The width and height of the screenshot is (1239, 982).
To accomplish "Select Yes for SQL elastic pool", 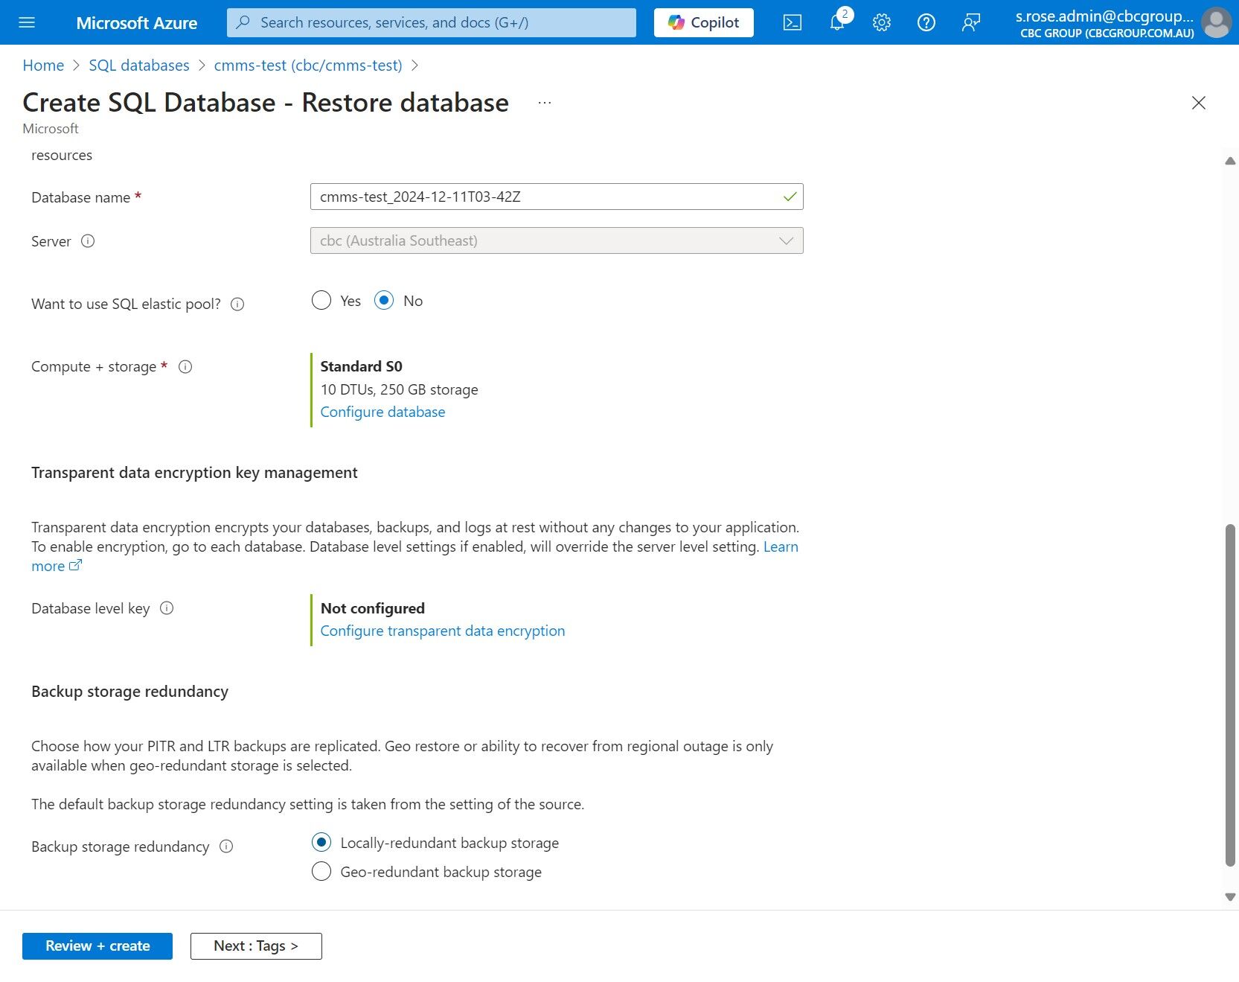I will point(321,300).
